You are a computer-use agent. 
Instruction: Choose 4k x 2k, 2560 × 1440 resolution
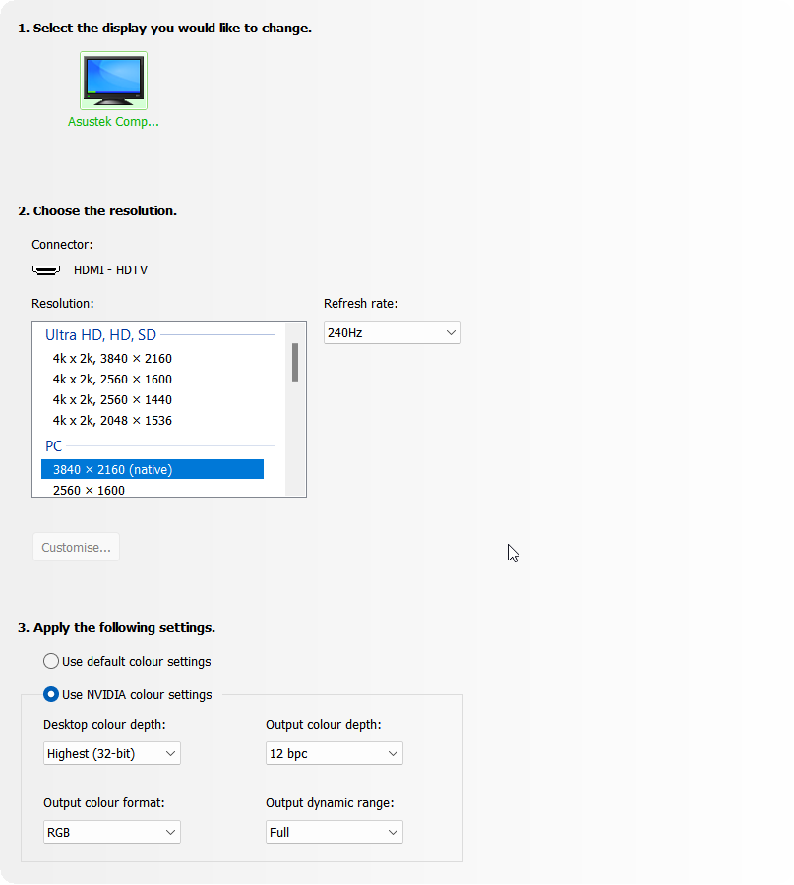tap(112, 399)
